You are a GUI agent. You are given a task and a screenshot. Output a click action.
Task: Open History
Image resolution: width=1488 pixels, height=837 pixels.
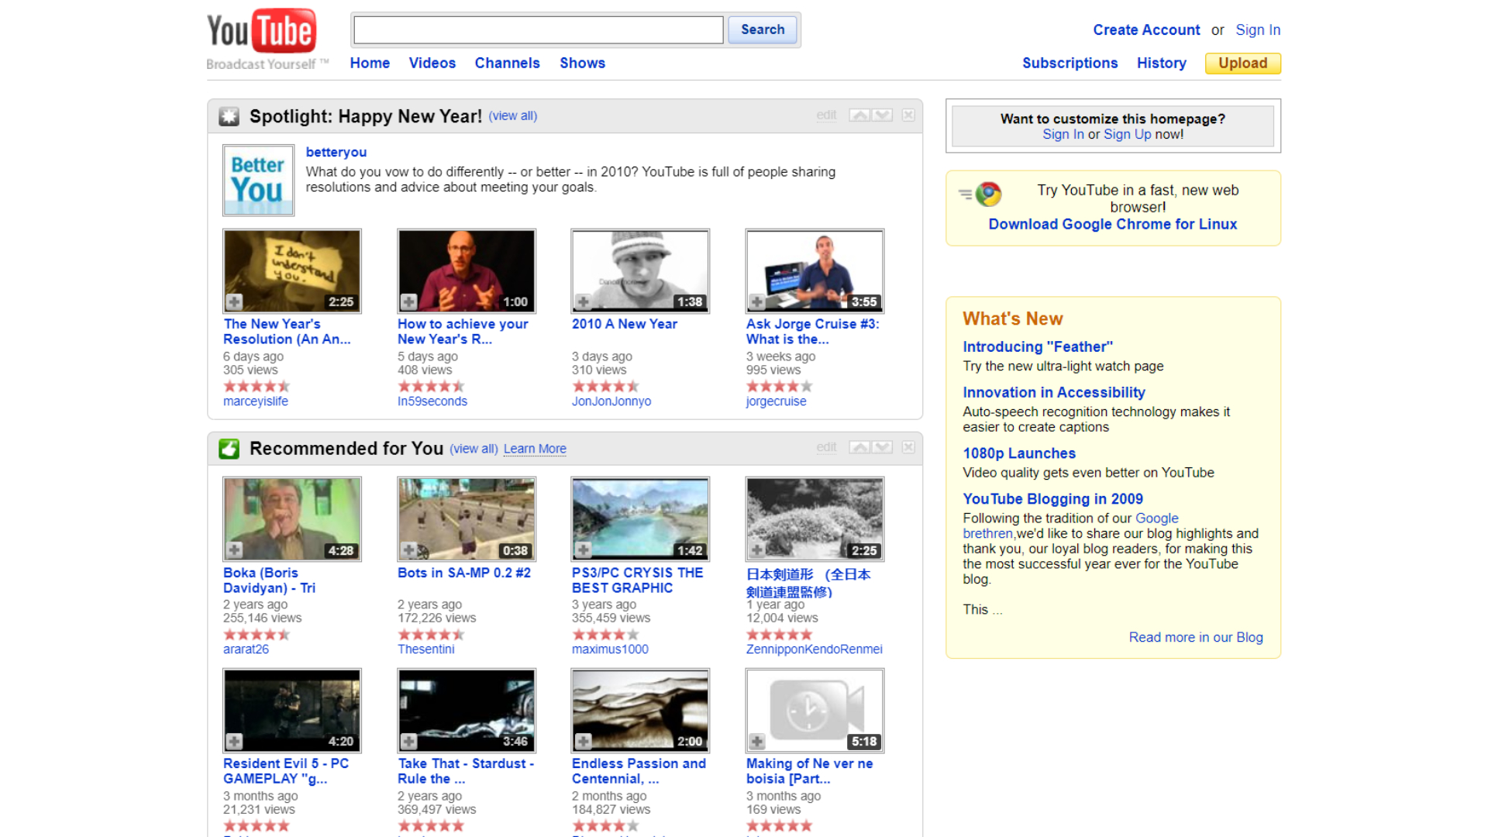[1161, 63]
